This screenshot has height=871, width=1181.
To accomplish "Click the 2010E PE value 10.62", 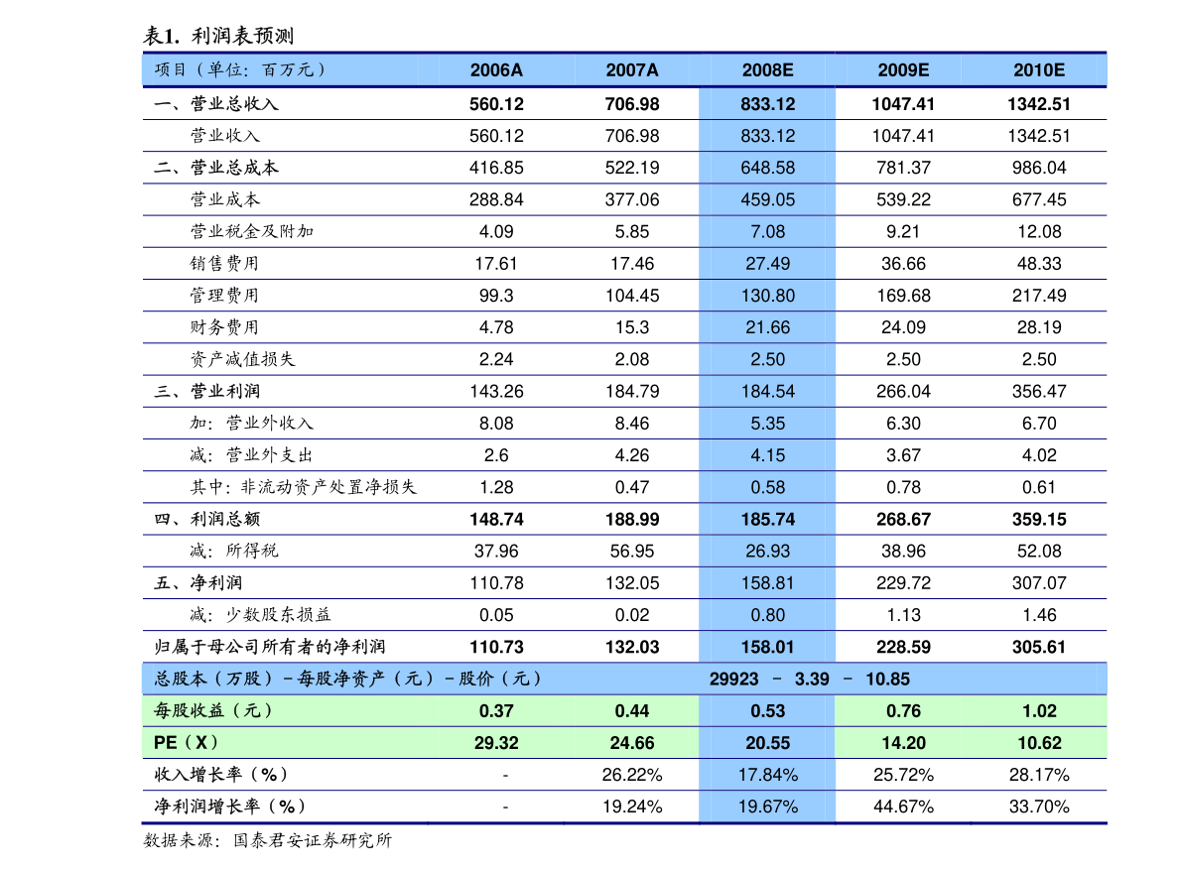I will click(x=1039, y=743).
